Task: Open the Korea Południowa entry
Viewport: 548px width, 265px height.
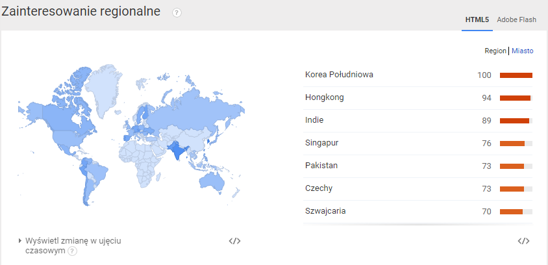Action: 339,75
